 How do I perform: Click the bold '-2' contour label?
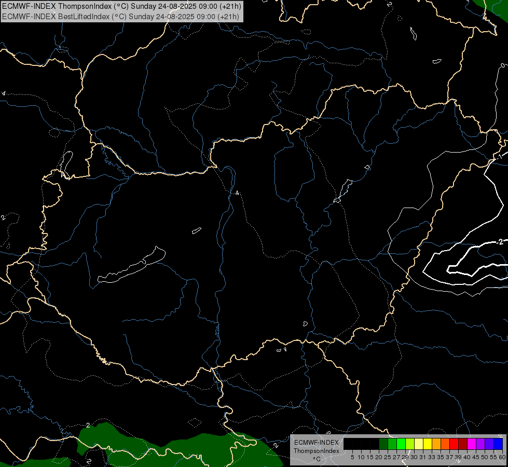500,242
